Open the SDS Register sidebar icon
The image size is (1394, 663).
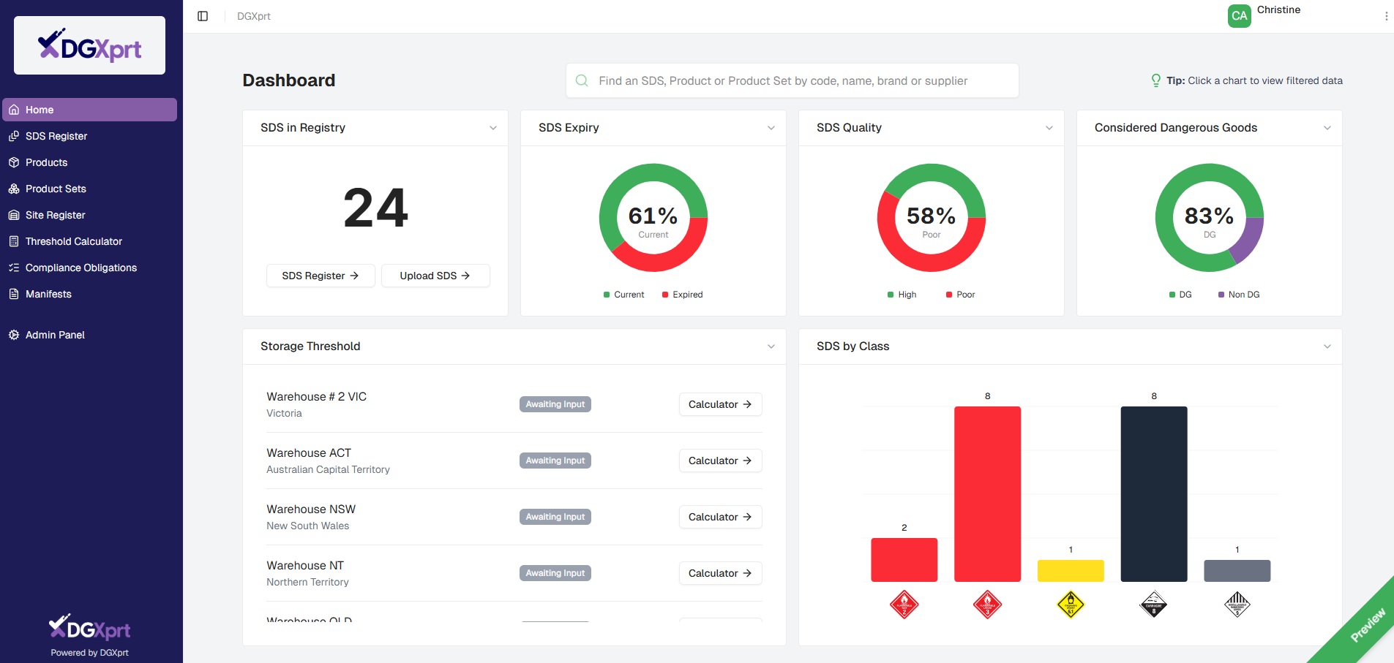[x=15, y=136]
